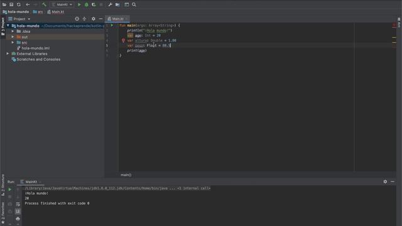Image resolution: width=402 pixels, height=226 pixels.
Task: Click the main() breadcrumb below the editor
Action: 126,175
